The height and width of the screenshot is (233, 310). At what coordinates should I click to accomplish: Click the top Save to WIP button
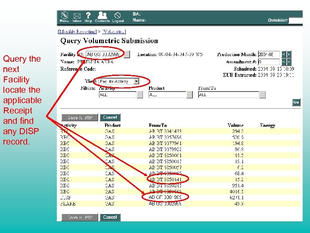pyautogui.click(x=80, y=117)
